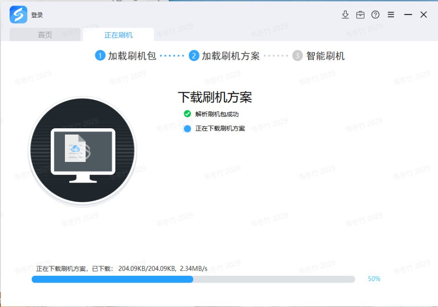This screenshot has width=438, height=307.
Task: Click the S app logo icon
Action: [17, 14]
